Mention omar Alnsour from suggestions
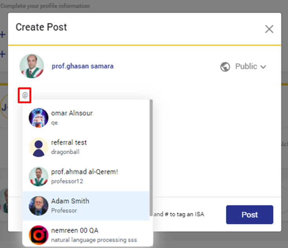The height and width of the screenshot is (248, 288). [x=72, y=113]
